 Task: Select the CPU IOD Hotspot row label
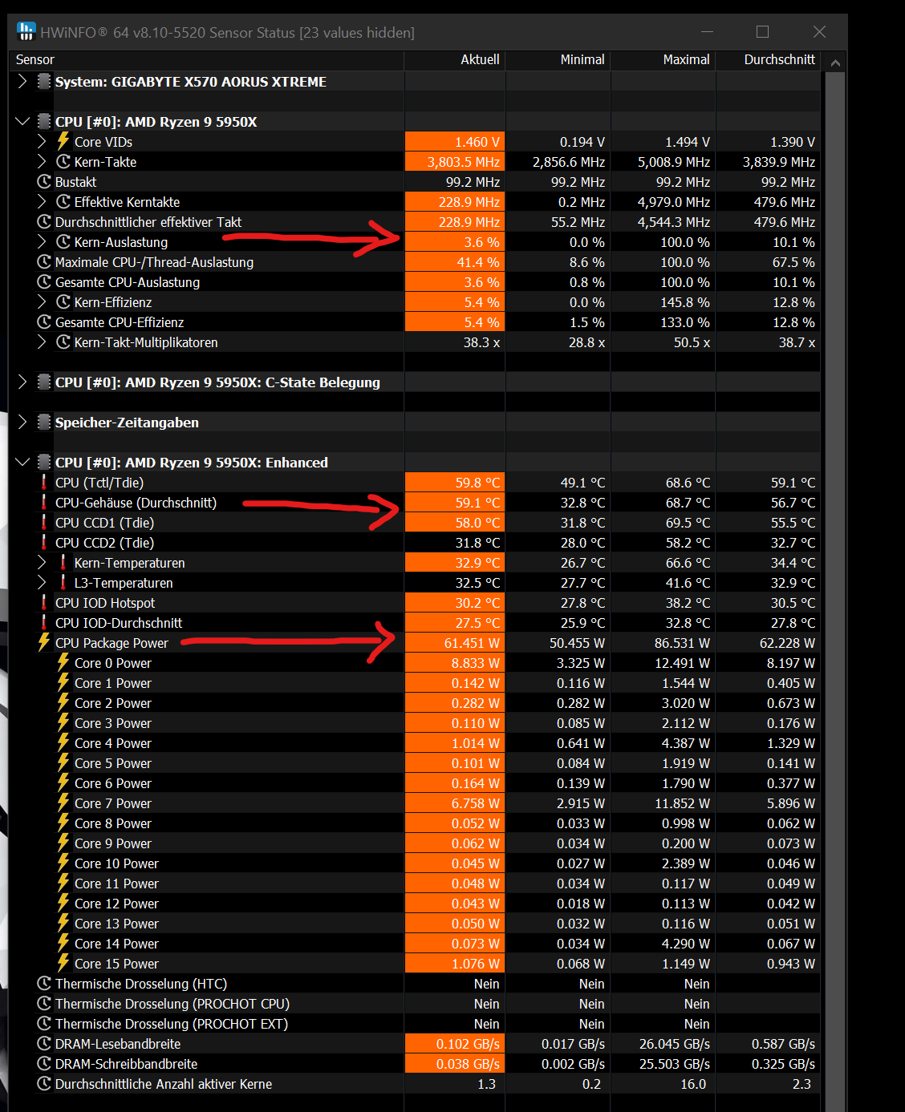(105, 603)
